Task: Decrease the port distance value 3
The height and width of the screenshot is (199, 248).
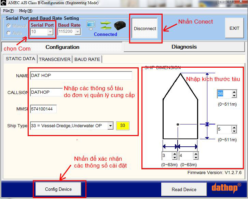Action: point(175,158)
